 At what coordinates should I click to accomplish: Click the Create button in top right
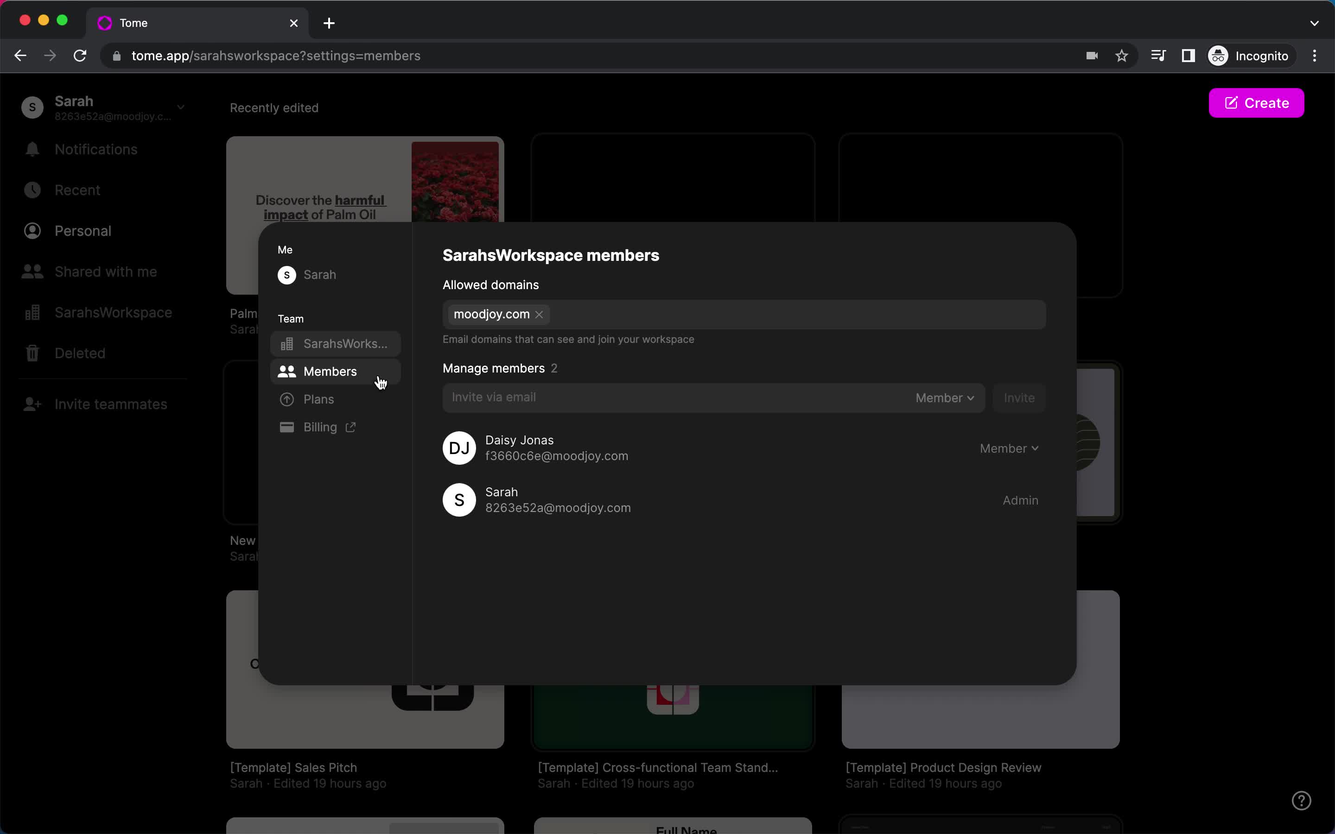pyautogui.click(x=1257, y=103)
